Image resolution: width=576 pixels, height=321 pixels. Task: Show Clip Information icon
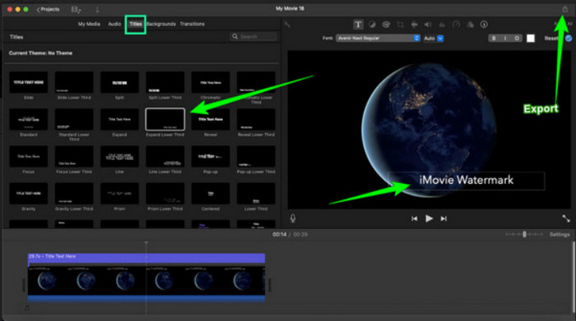484,25
